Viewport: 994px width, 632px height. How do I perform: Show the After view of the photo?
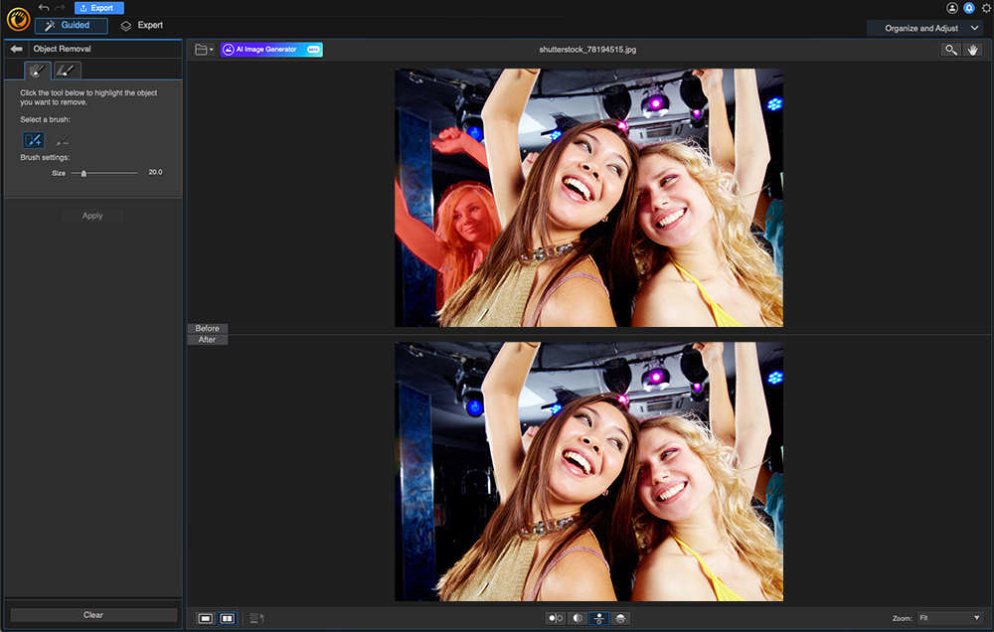click(x=208, y=339)
